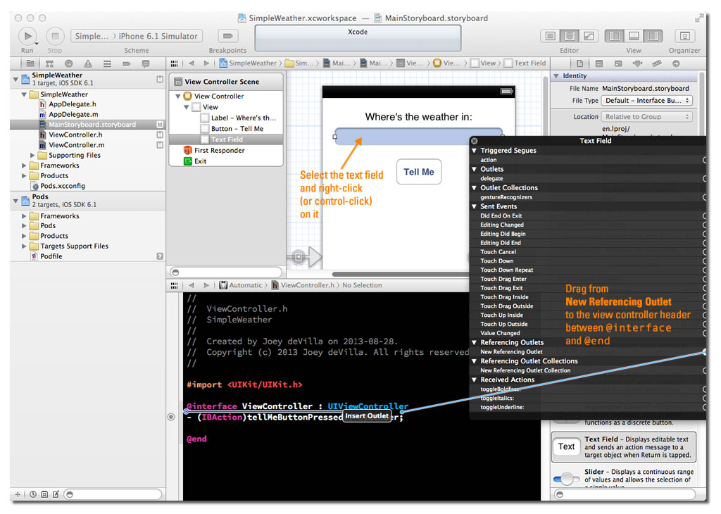This screenshot has height=514, width=721.
Task: Click Automatic in the assistant jump bar
Action: pos(241,285)
